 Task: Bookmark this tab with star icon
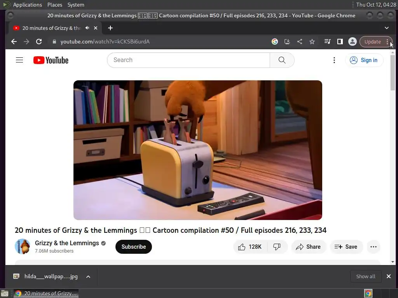tap(312, 42)
